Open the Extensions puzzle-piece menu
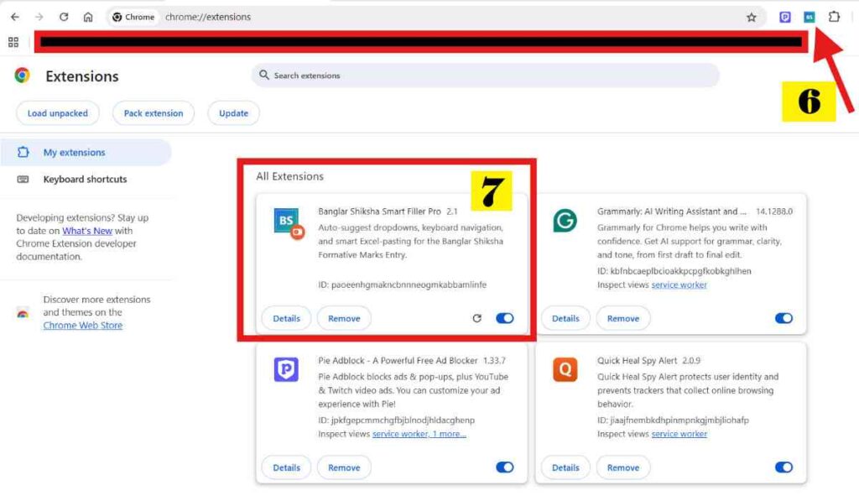The width and height of the screenshot is (859, 496). [x=834, y=17]
